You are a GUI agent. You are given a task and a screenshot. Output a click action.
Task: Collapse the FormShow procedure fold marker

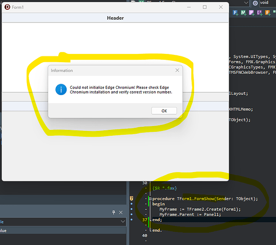tap(150, 199)
